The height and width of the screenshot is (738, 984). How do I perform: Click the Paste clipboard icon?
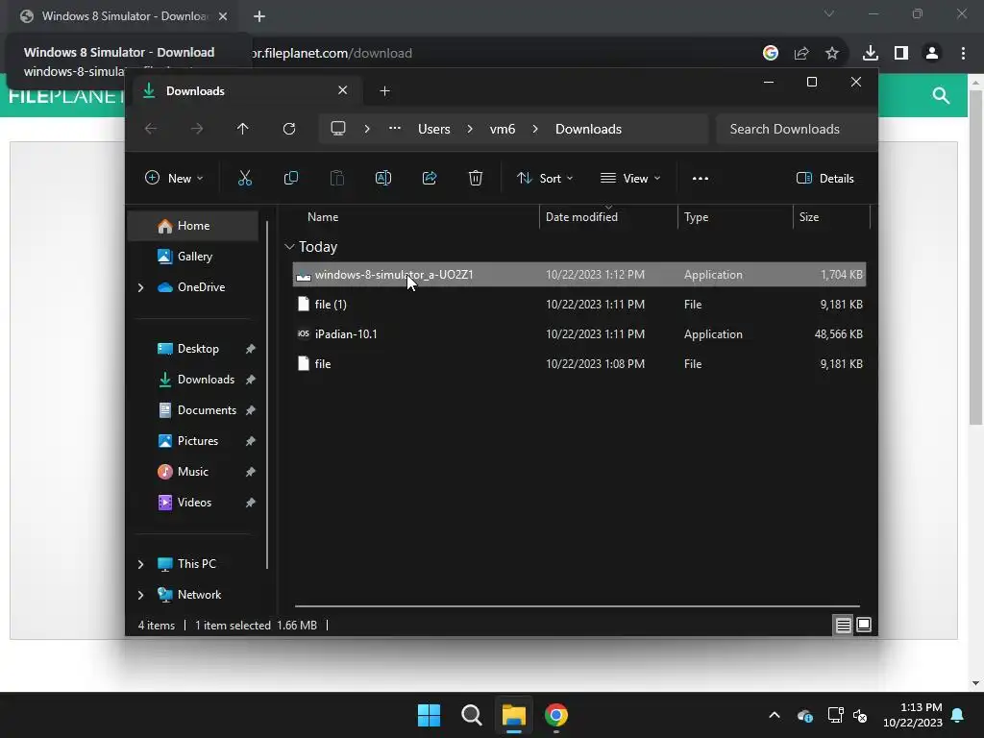tap(337, 178)
